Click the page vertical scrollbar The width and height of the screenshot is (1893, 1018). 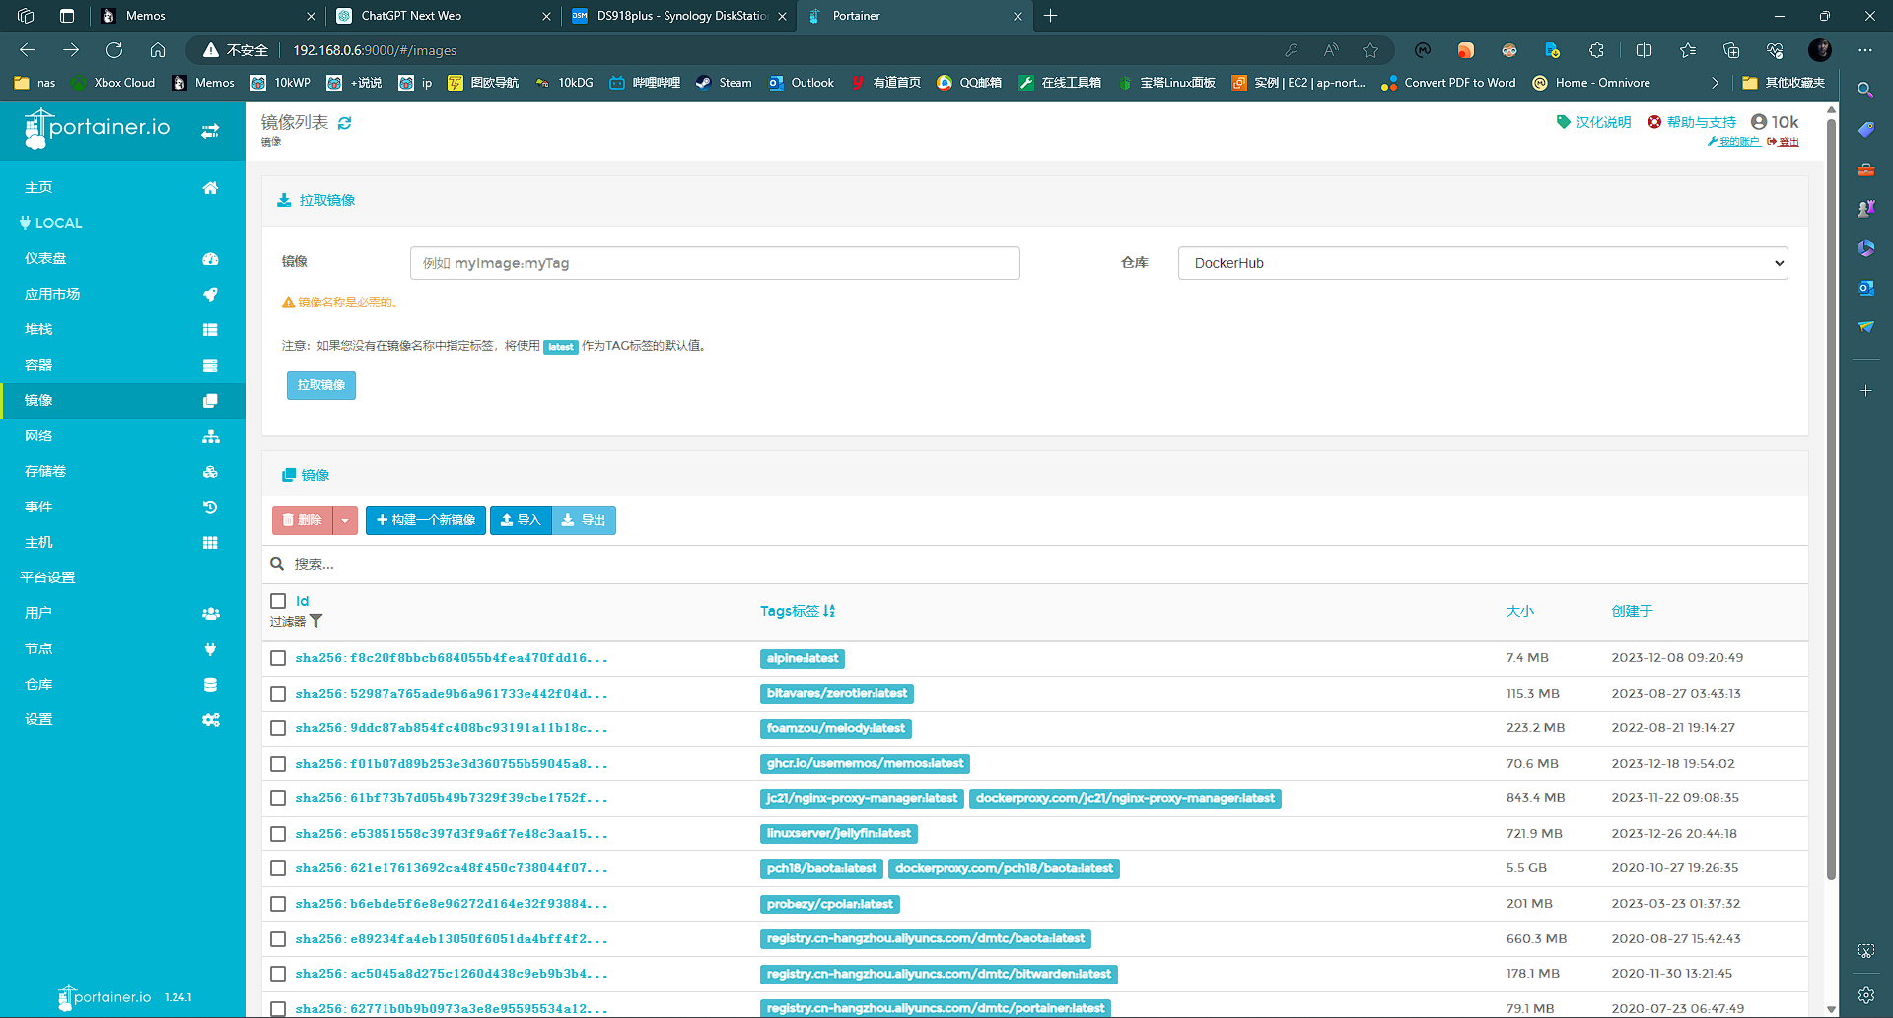coord(1831,498)
